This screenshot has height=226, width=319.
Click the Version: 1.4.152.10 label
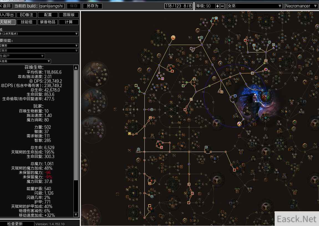click(50, 224)
